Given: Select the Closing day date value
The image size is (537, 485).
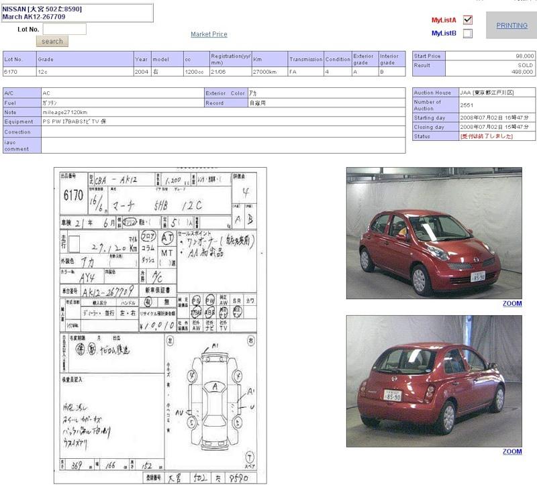Looking at the screenshot, I should click(x=494, y=127).
